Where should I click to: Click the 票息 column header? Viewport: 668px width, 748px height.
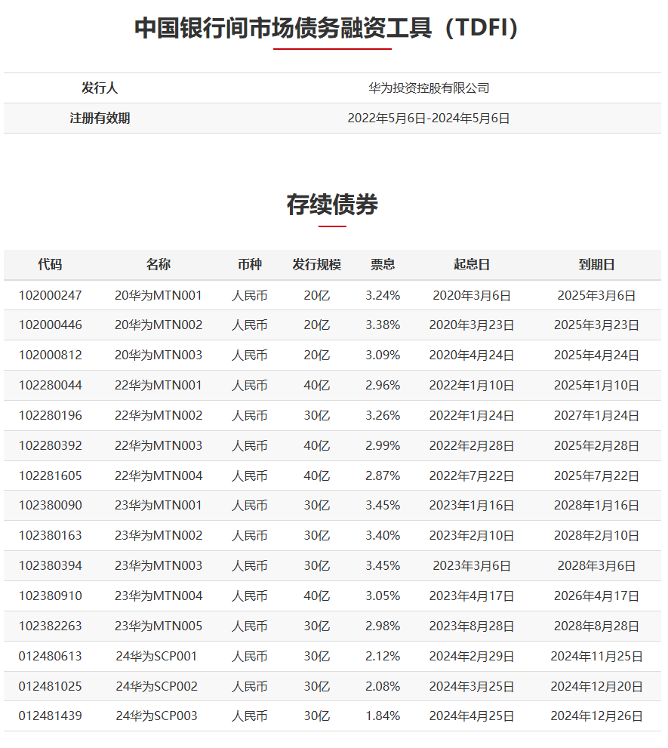(383, 265)
